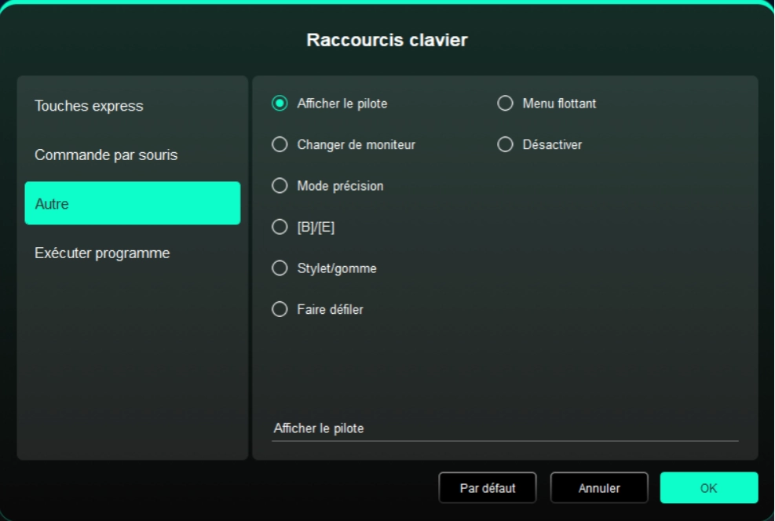Image resolution: width=775 pixels, height=521 pixels.
Task: Click the 'Menu flottant' label text
Action: (x=559, y=104)
